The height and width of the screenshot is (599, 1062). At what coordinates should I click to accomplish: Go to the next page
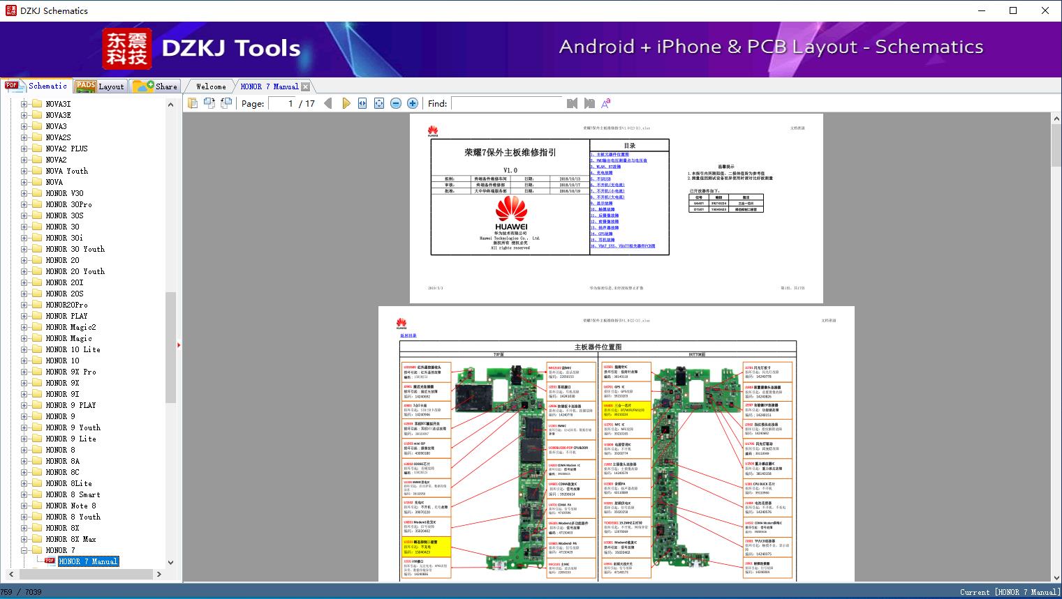coord(346,103)
